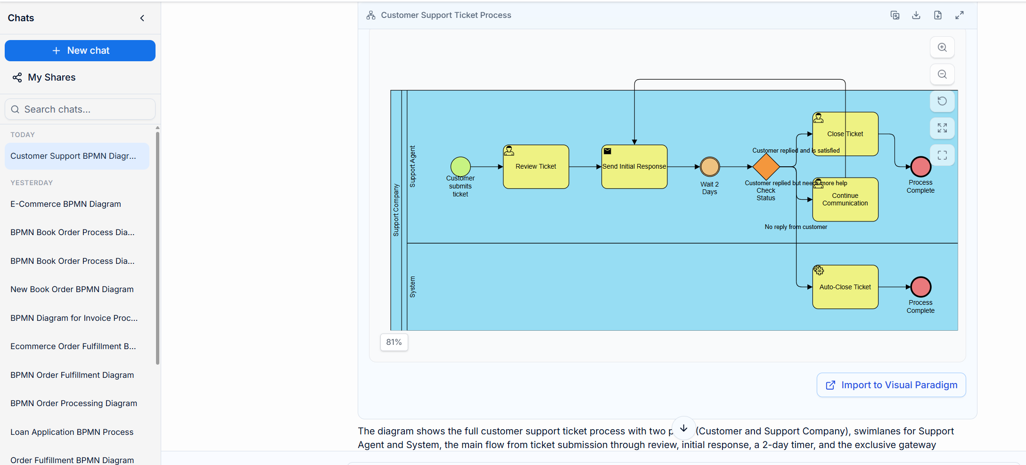Click the Support Company pool label
This screenshot has height=465, width=1026.
(396, 210)
